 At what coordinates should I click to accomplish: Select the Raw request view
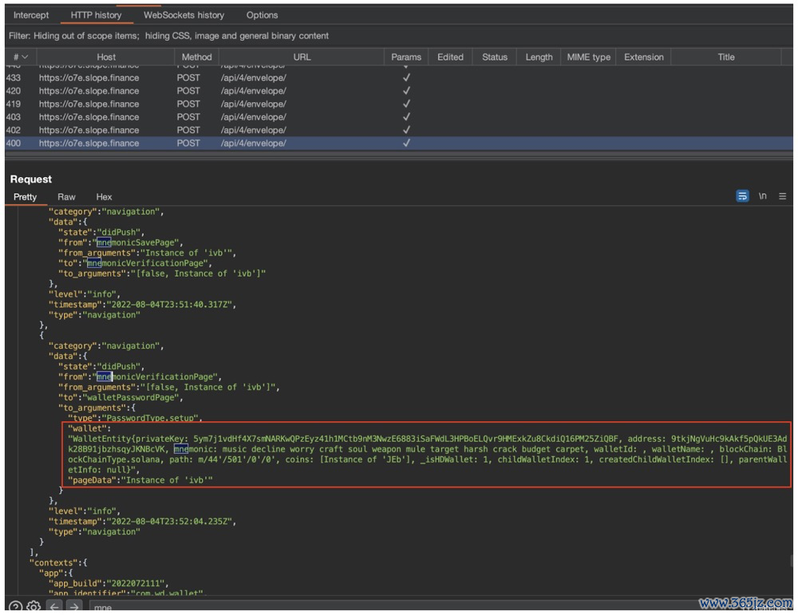(x=66, y=197)
